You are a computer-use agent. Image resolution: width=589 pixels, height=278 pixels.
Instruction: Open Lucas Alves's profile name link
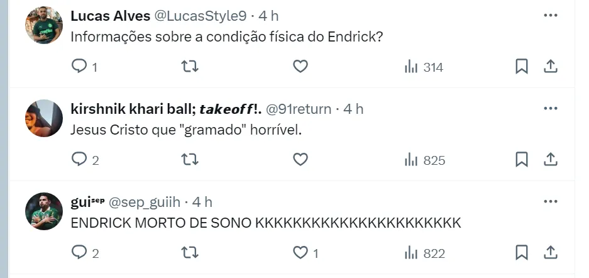point(109,16)
